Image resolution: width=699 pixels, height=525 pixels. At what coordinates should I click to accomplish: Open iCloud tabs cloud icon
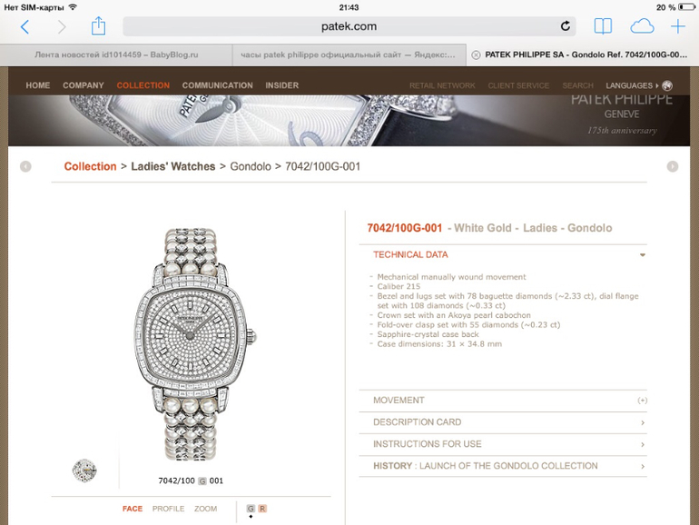point(642,26)
